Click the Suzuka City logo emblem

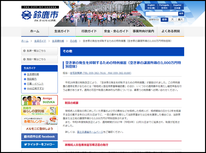point(26,15)
